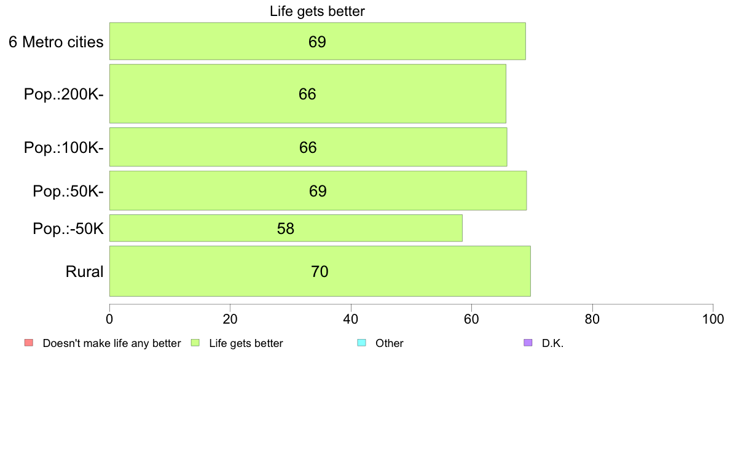Viewport: 730px width, 452px height.
Task: Click the purple 'D.K.' legend swatch
Action: point(528,343)
